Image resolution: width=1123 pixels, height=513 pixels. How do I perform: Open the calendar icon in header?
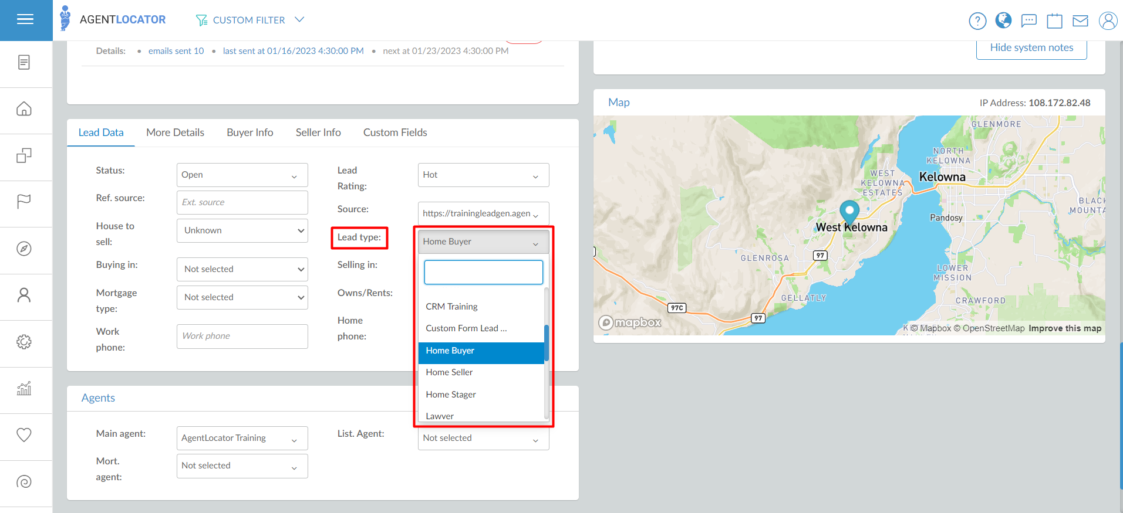pos(1054,21)
